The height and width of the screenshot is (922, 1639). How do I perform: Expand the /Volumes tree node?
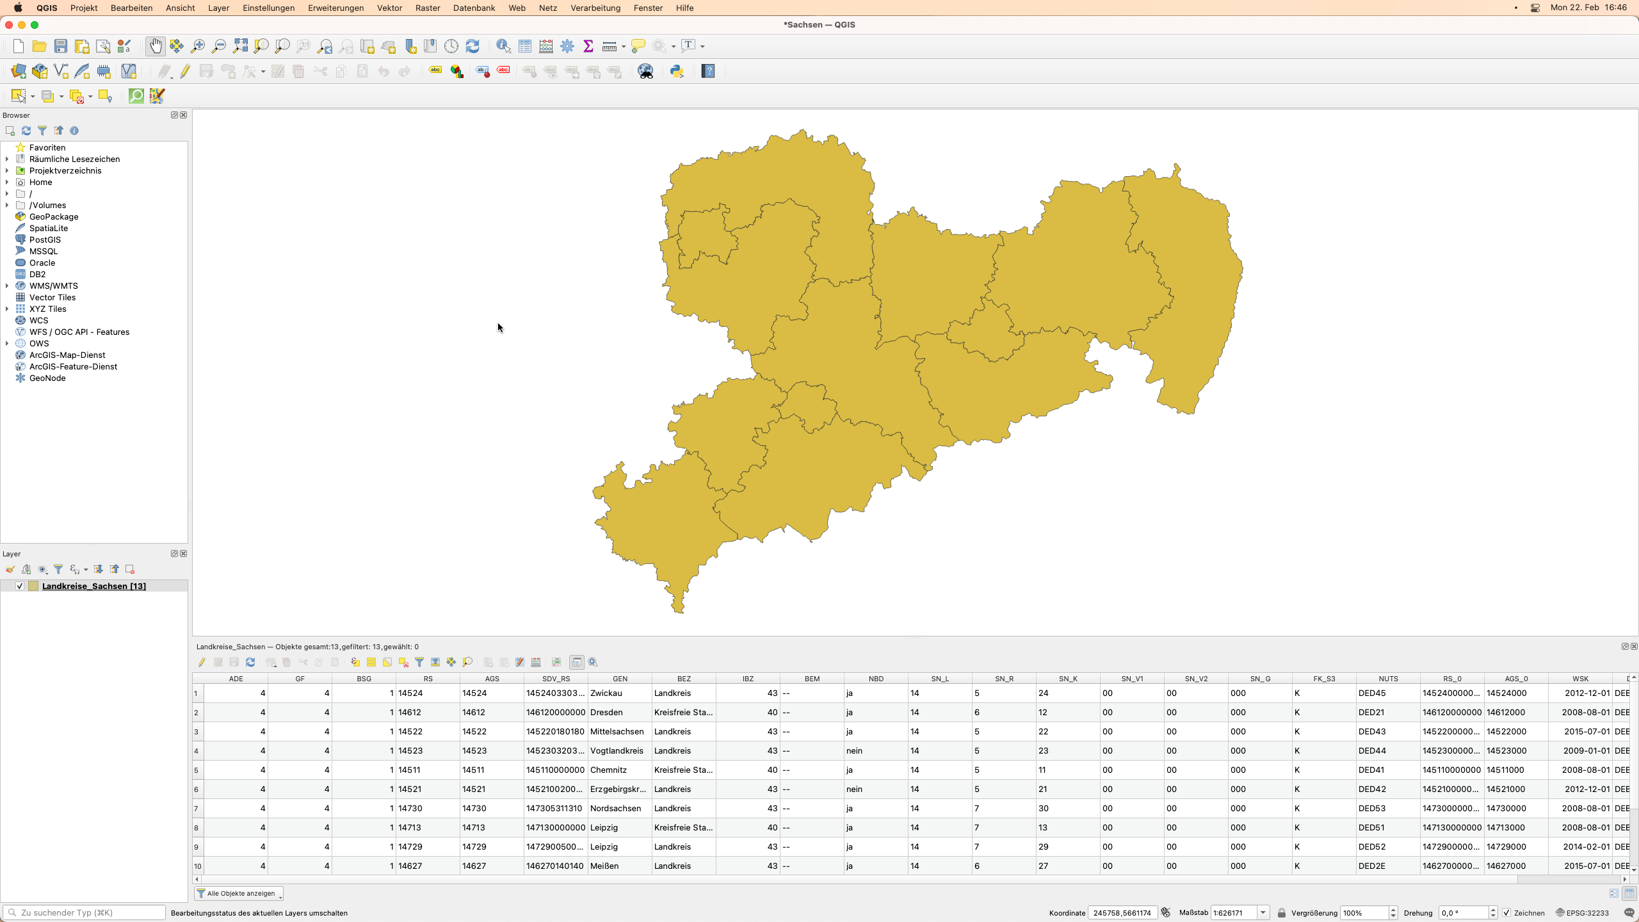[7, 205]
